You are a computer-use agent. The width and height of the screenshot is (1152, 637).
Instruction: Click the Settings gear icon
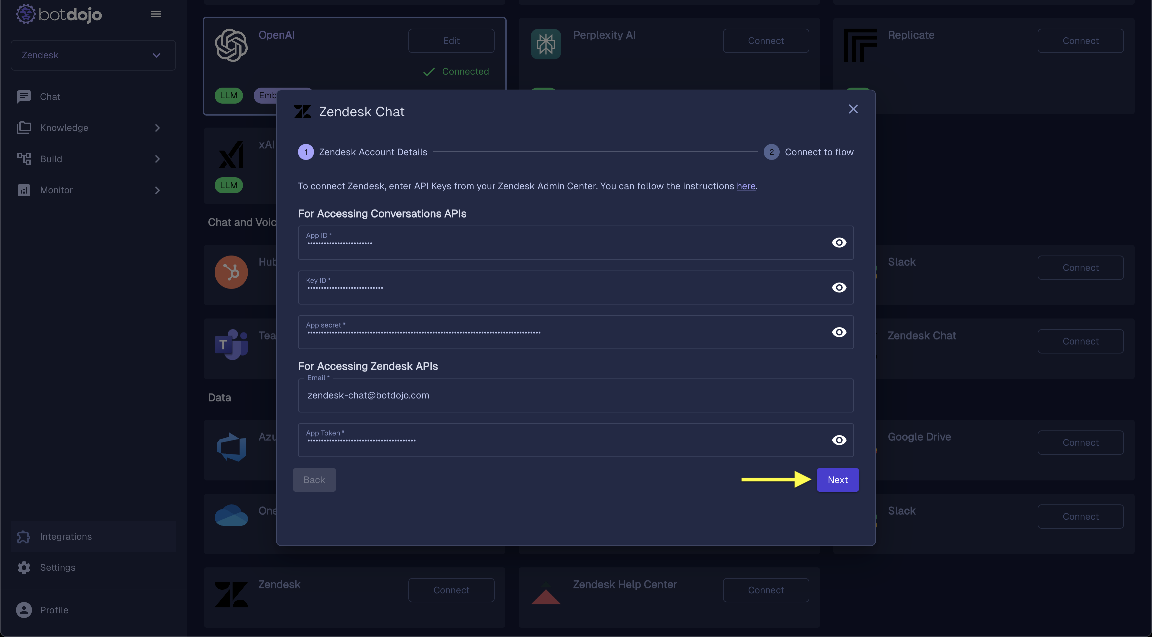coord(24,567)
